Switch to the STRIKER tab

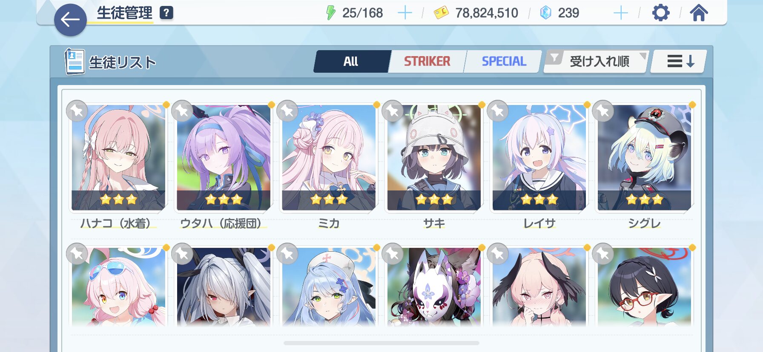point(427,62)
